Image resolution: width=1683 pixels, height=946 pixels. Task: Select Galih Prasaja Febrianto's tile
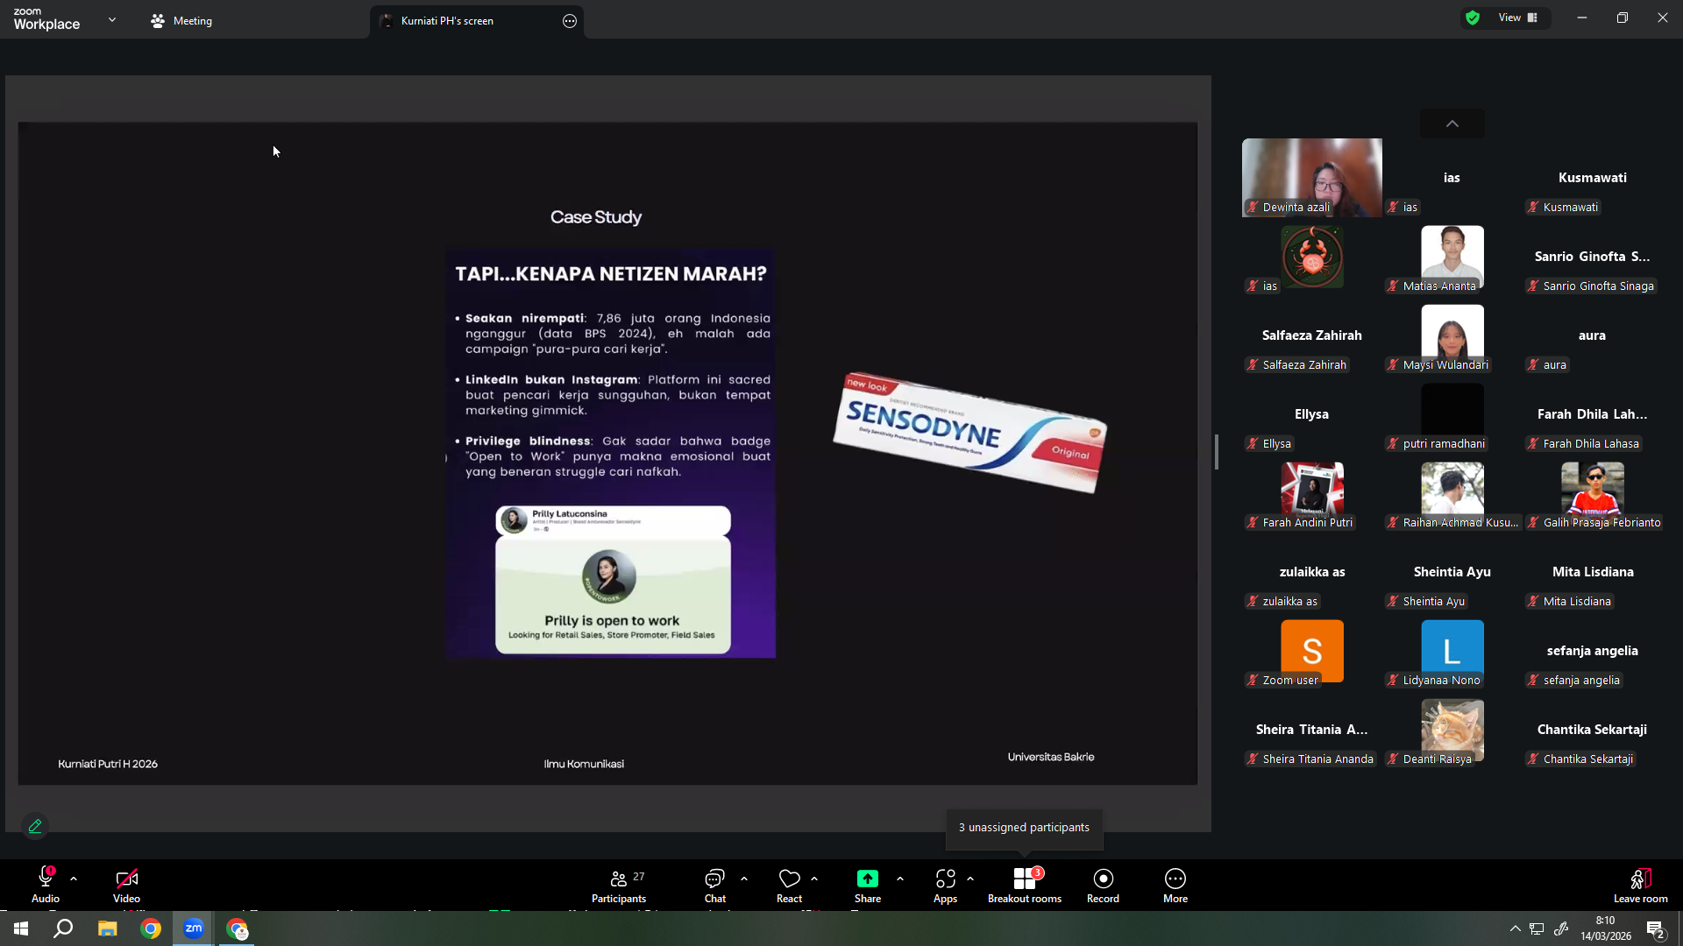point(1593,493)
